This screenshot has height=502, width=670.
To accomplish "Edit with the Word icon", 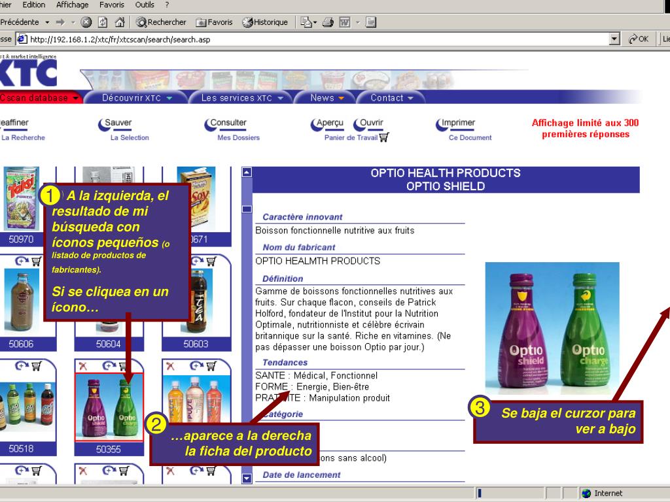I will pyautogui.click(x=344, y=22).
